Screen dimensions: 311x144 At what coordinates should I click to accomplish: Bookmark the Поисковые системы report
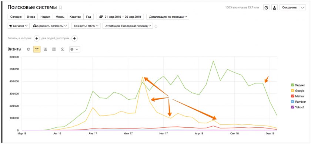click(60, 8)
